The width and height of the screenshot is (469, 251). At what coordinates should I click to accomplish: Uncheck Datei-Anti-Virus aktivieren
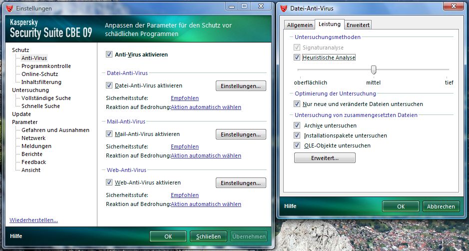[109, 85]
